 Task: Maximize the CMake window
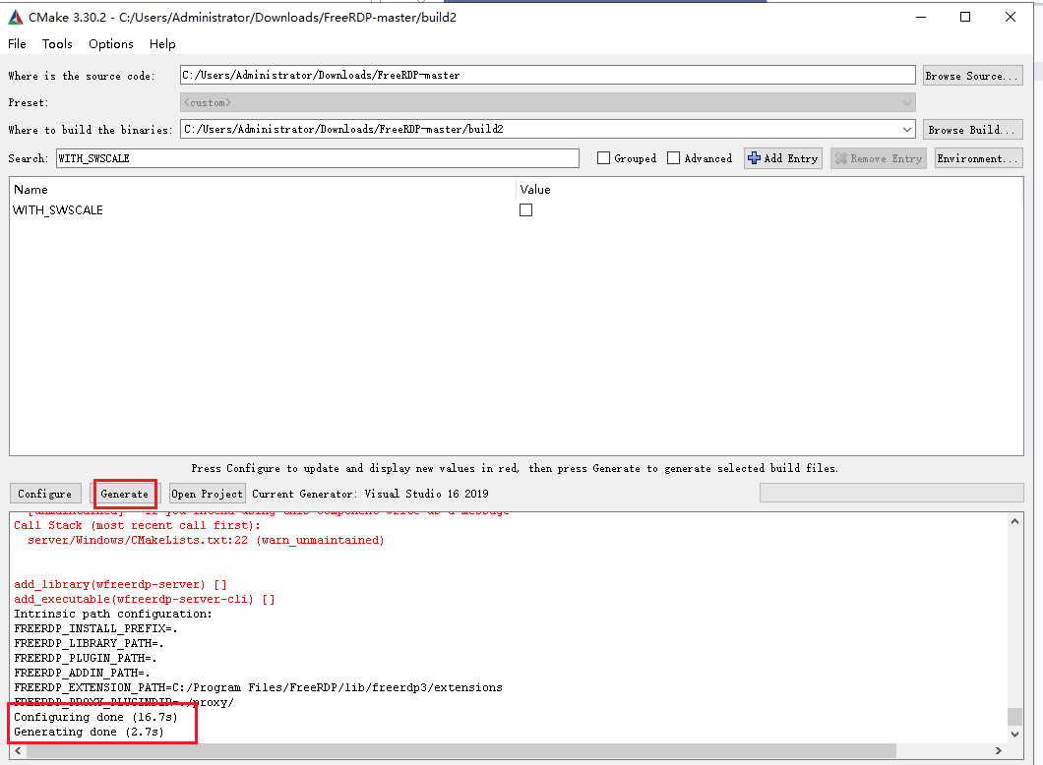(x=965, y=18)
